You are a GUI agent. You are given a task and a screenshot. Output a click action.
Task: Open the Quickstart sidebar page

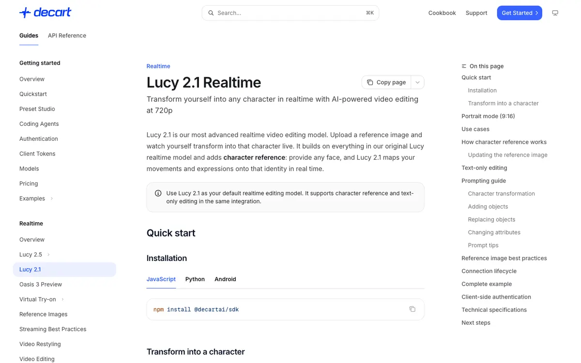pyautogui.click(x=33, y=94)
